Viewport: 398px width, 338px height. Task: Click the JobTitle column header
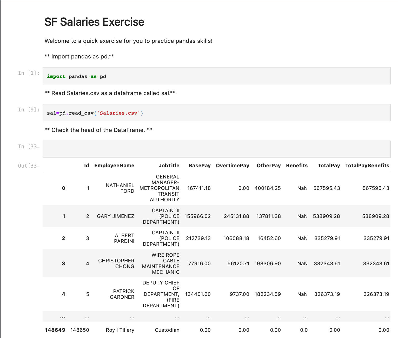pyautogui.click(x=169, y=165)
